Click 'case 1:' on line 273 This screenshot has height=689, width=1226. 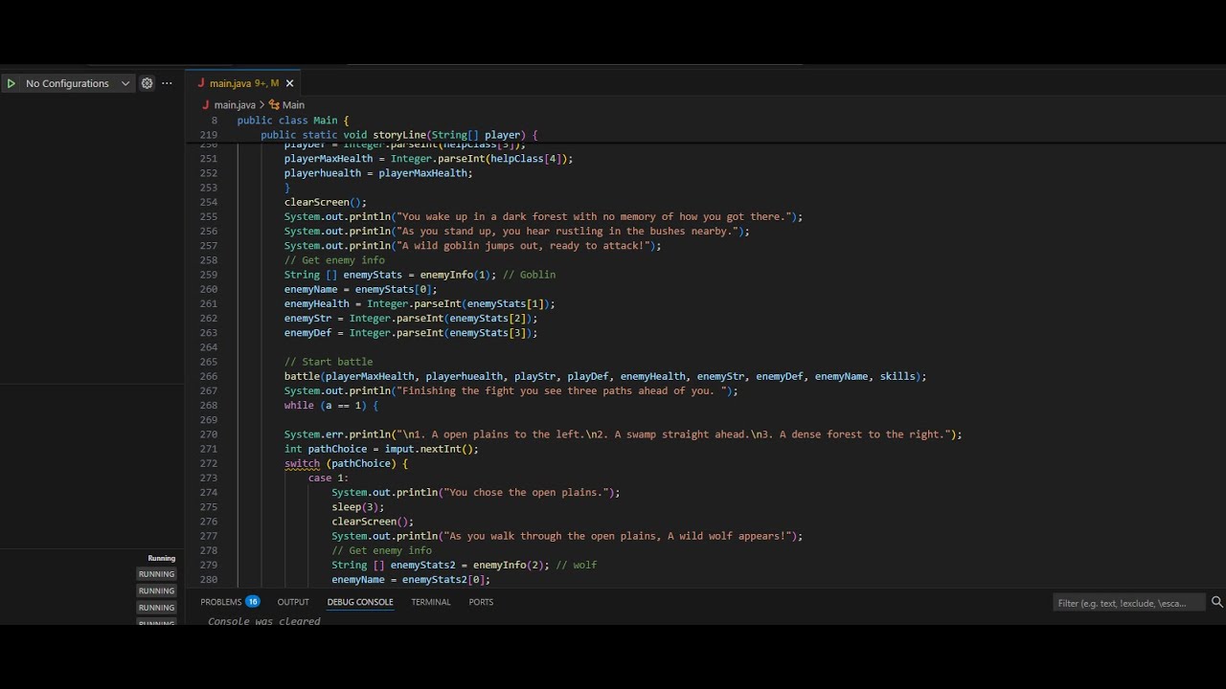pos(329,478)
